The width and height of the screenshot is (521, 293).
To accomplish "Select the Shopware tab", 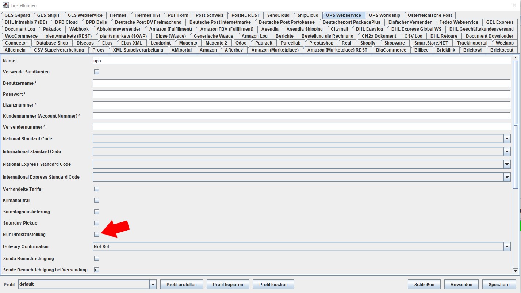I will pos(395,43).
